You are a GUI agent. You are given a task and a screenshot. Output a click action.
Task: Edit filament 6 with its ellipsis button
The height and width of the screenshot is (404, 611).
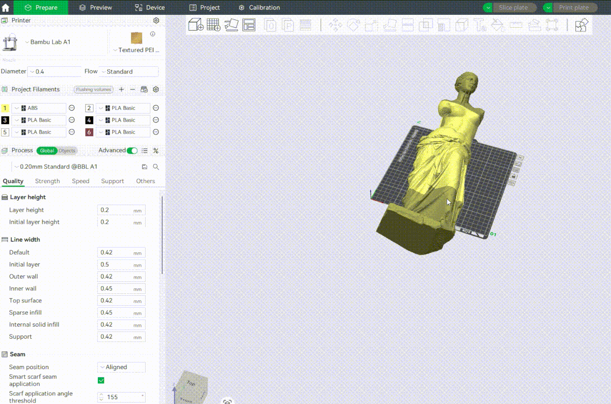click(156, 132)
